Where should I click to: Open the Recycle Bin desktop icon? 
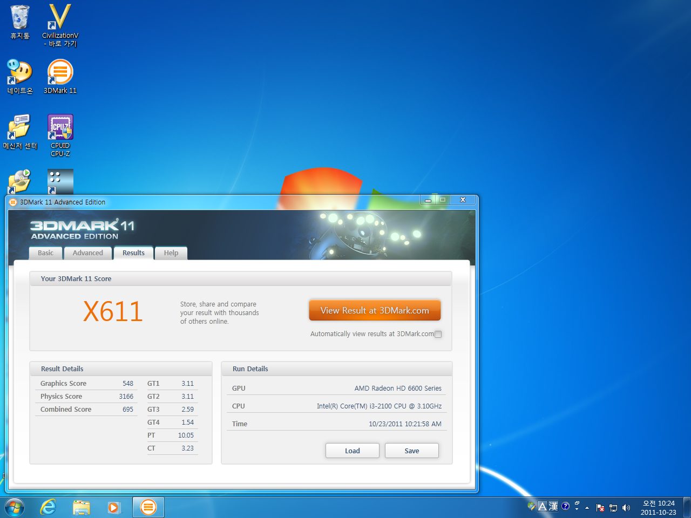(x=20, y=22)
